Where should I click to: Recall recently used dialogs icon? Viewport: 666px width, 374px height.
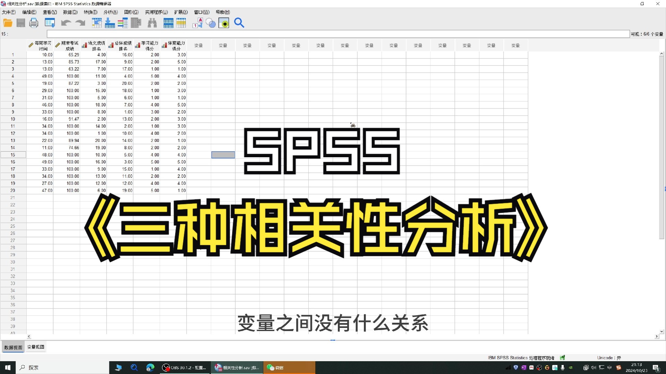coord(50,23)
